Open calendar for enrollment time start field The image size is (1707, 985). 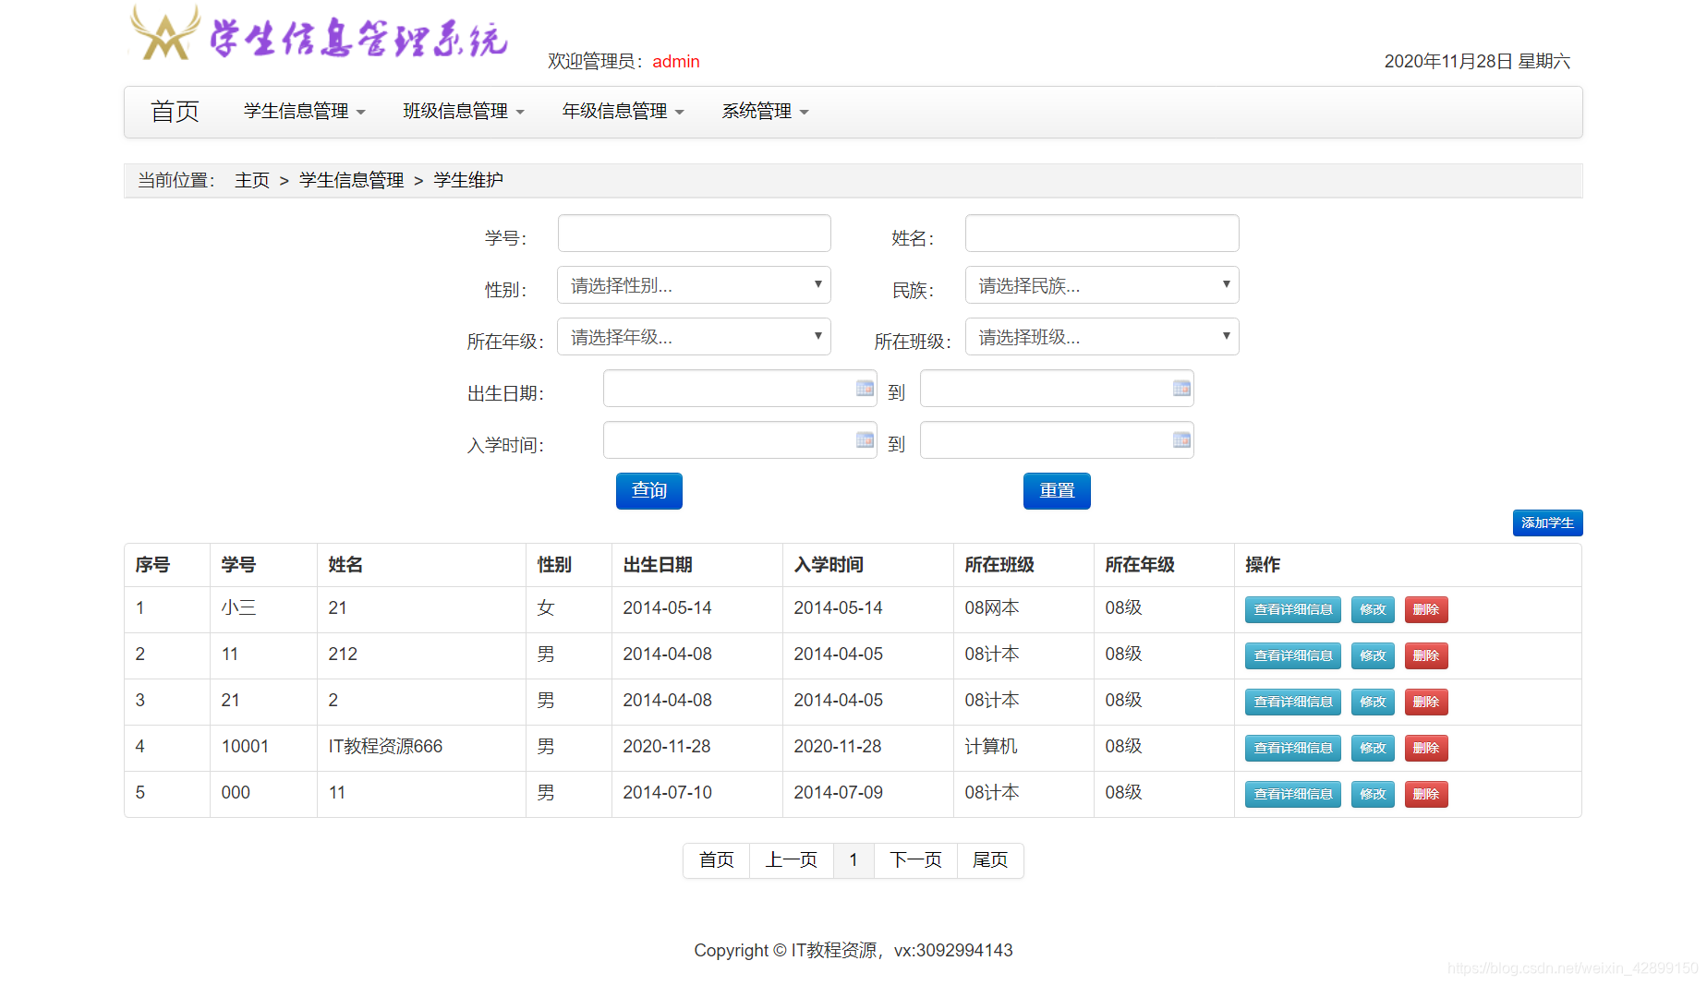coord(865,440)
